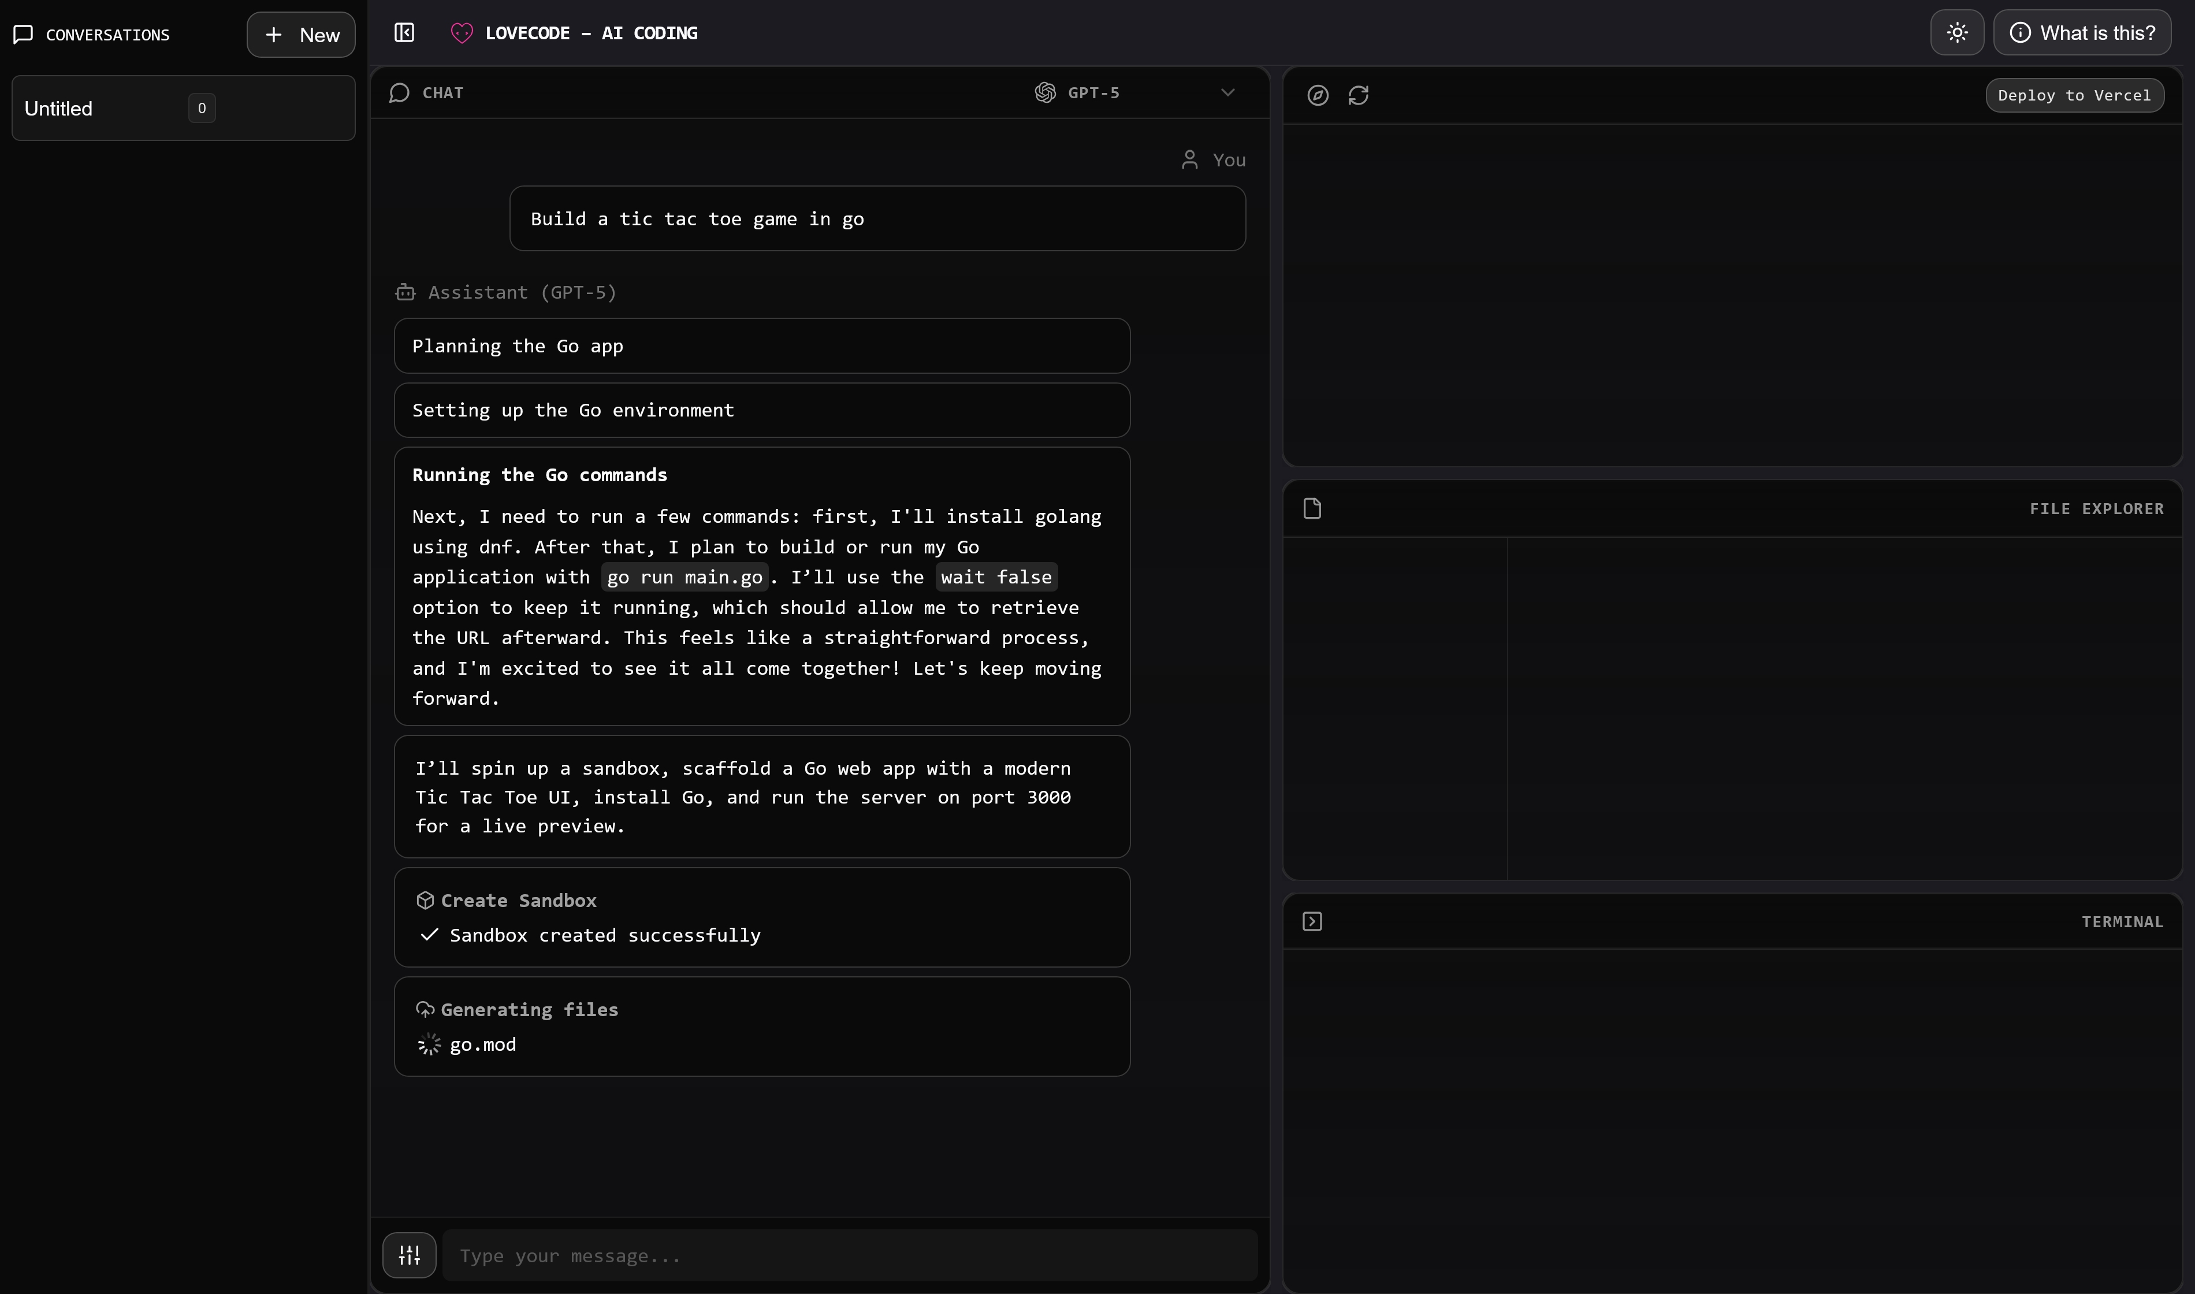Image resolution: width=2195 pixels, height=1294 pixels.
Task: Click the CONVERSATIONS heading
Action: (108, 35)
